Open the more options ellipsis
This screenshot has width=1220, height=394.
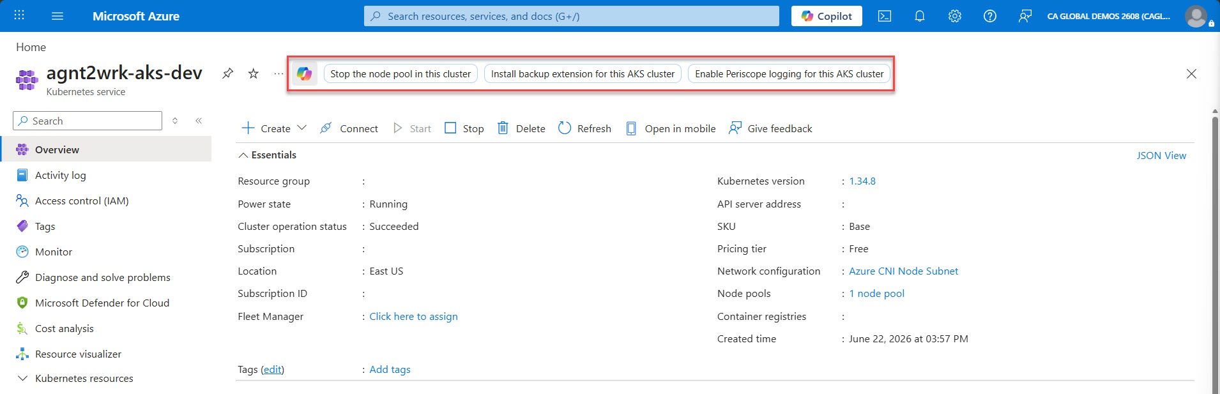pyautogui.click(x=278, y=73)
